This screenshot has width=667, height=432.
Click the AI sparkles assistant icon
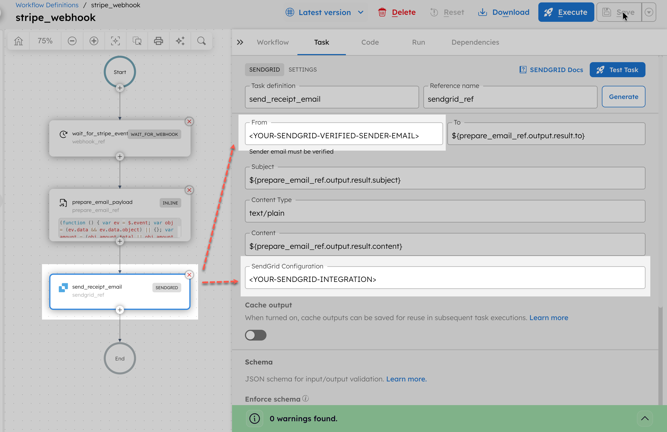click(x=180, y=41)
